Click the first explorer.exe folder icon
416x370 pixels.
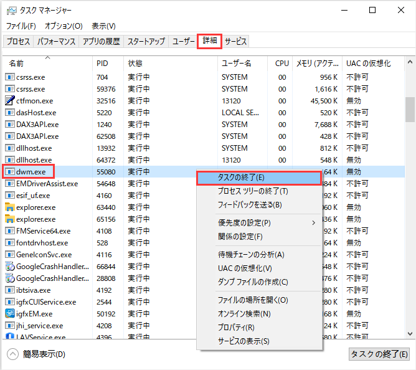[10, 207]
